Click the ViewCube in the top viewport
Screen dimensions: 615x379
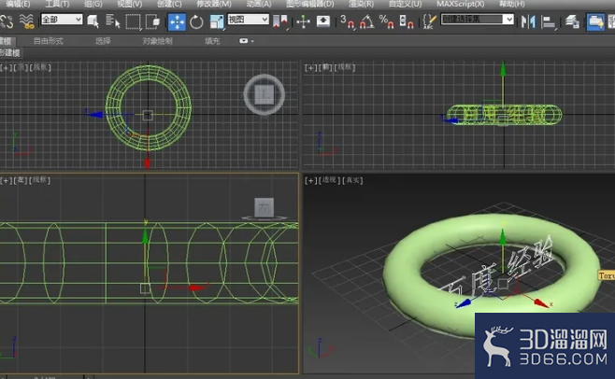point(264,94)
